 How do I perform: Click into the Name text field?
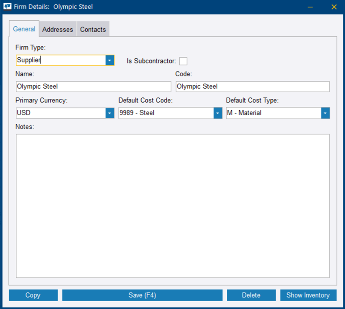click(93, 86)
